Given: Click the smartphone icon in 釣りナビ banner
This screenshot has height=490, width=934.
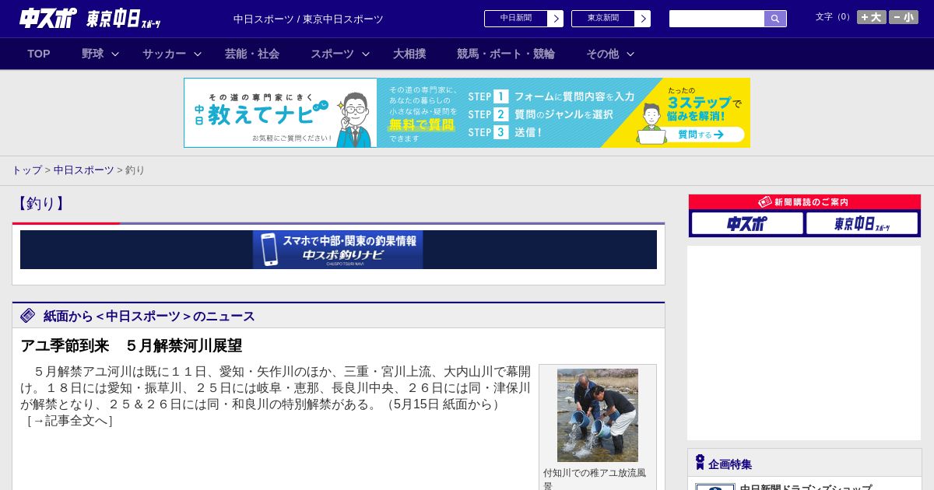Looking at the screenshot, I should coord(269,250).
